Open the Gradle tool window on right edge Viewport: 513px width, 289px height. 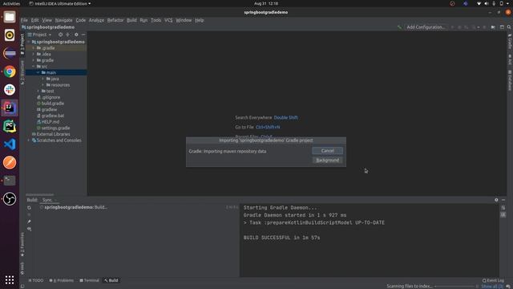click(x=510, y=42)
